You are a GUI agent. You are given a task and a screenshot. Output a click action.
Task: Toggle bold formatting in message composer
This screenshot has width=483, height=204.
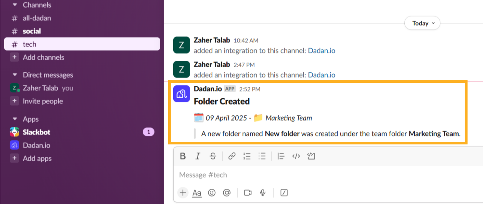coord(183,156)
